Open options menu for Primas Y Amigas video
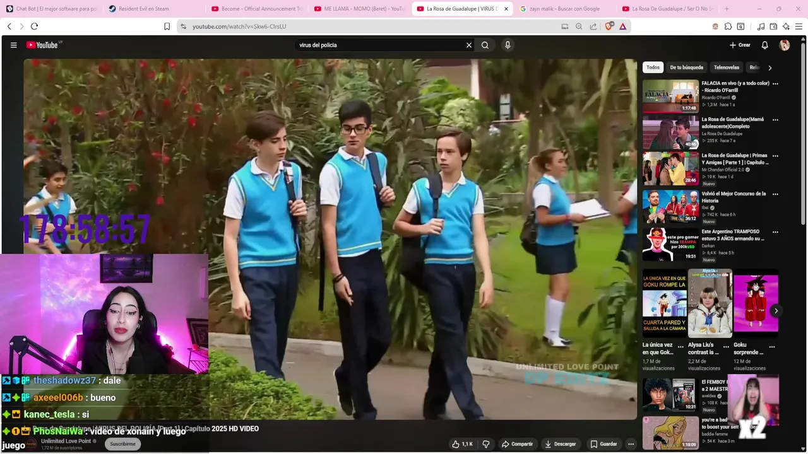 point(775,156)
